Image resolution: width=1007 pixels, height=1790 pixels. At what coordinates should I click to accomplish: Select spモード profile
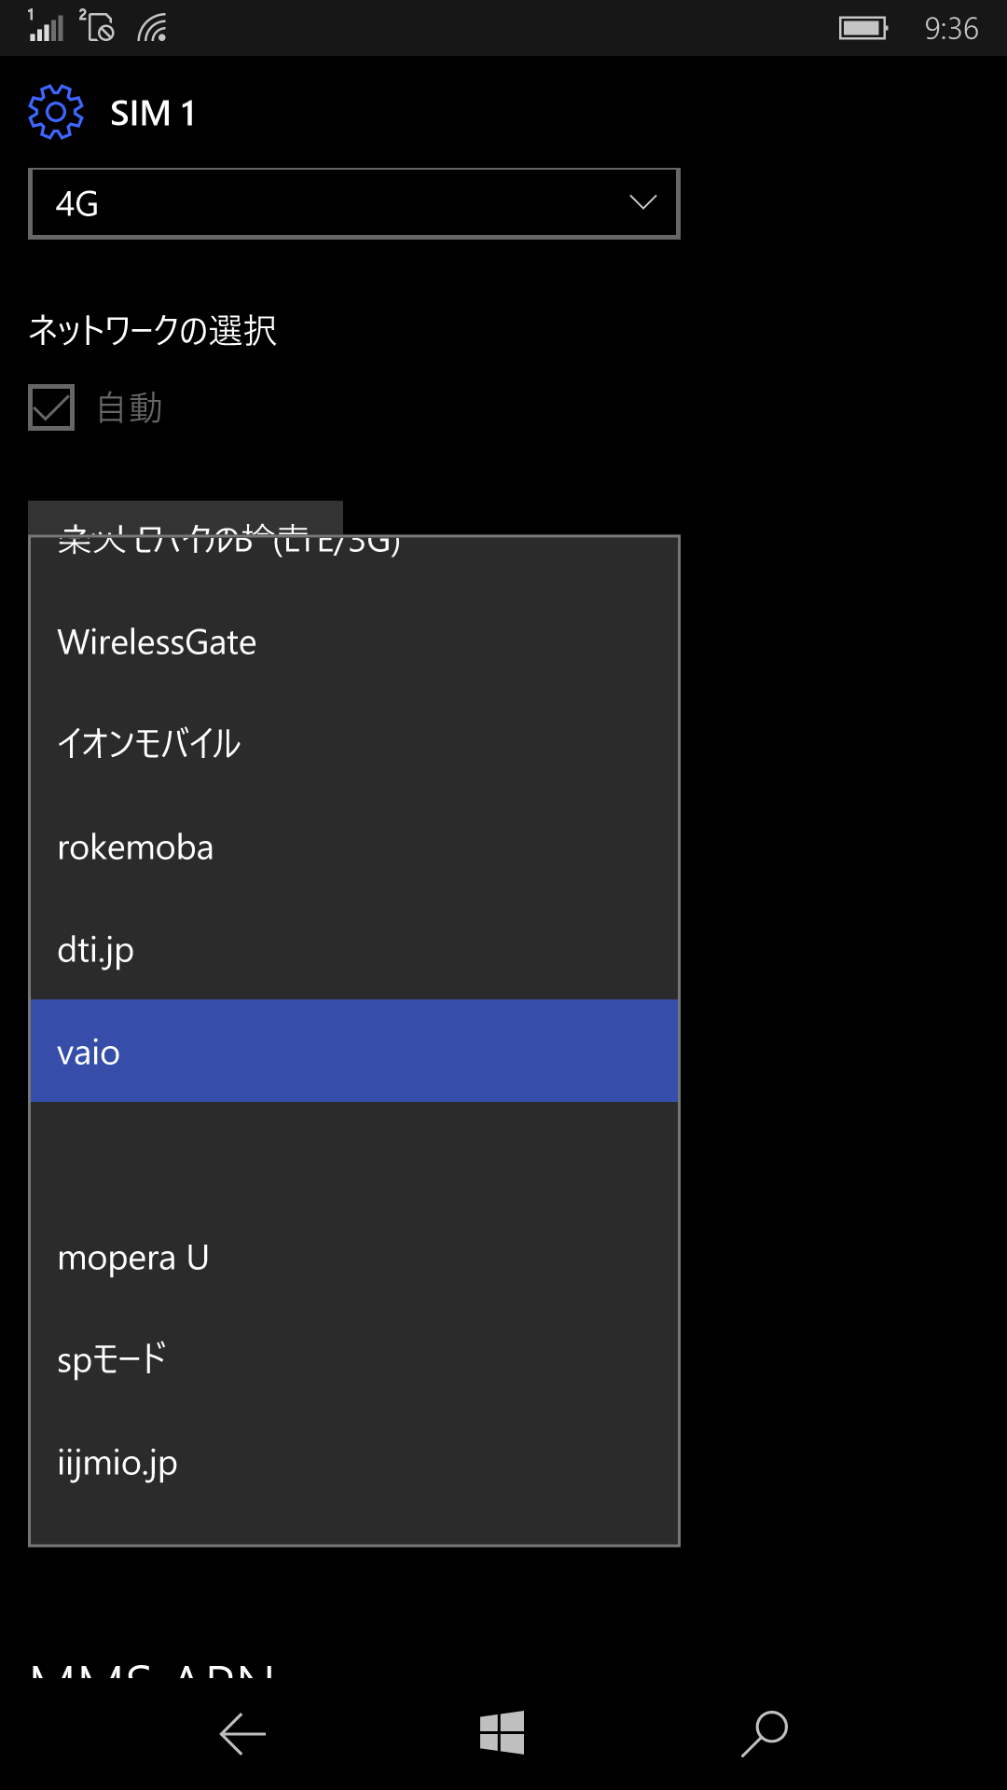tap(354, 1360)
